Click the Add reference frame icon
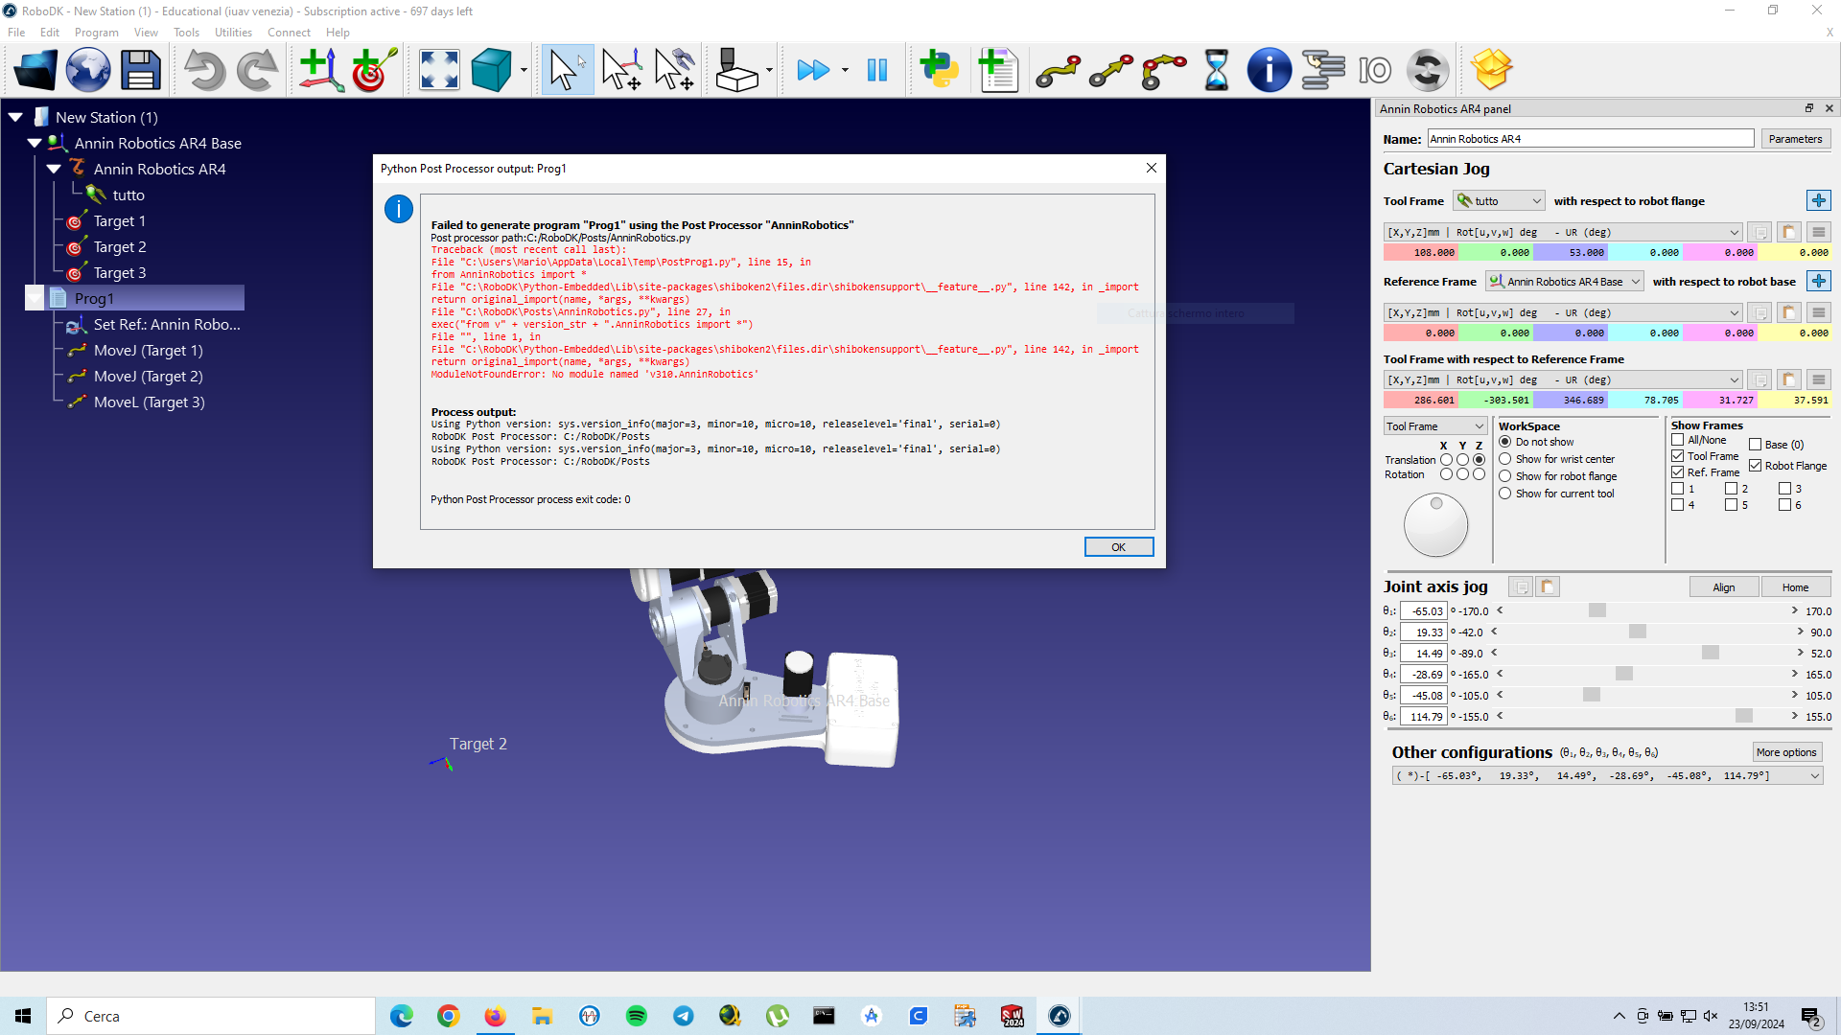1841x1035 pixels. pos(320,70)
